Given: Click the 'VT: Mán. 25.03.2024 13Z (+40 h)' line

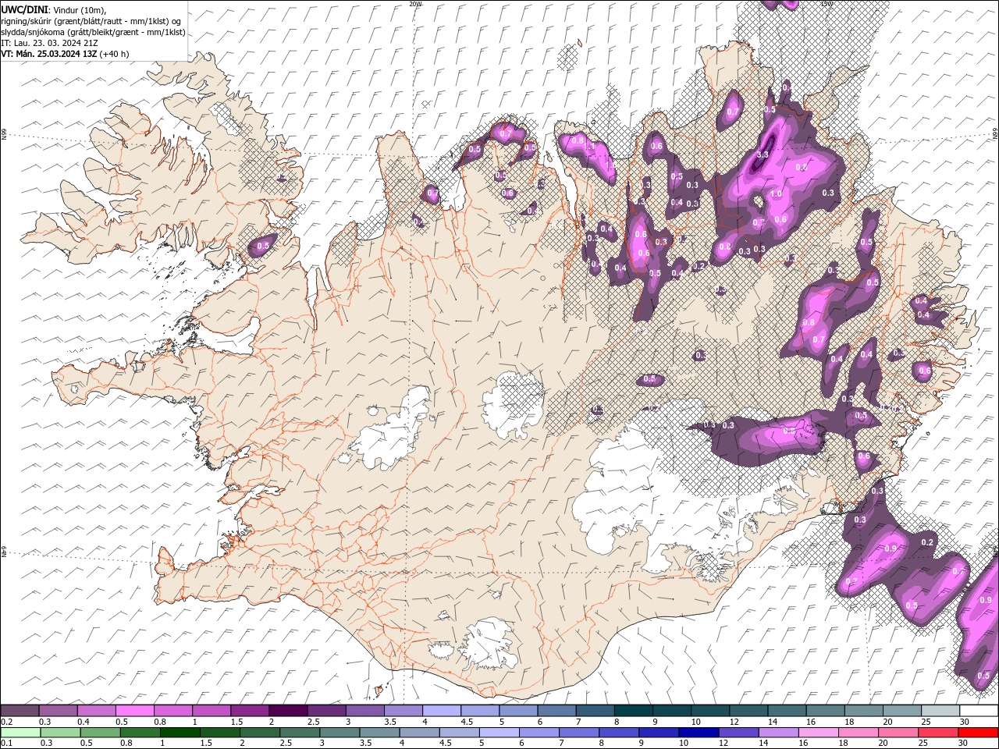Looking at the screenshot, I should tap(66, 54).
